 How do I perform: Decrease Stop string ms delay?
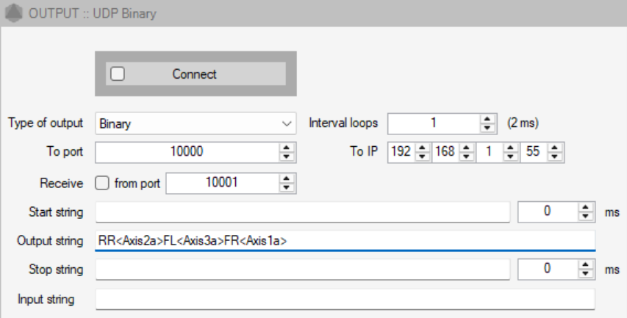(586, 273)
